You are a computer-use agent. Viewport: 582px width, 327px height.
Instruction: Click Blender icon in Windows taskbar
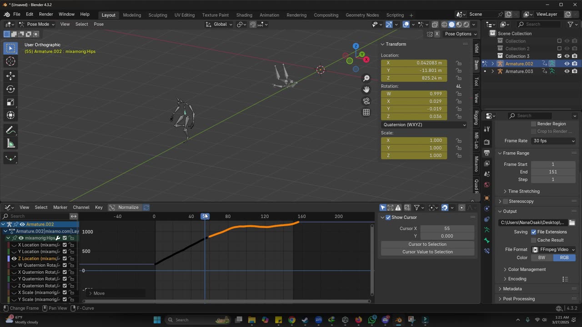(398, 320)
